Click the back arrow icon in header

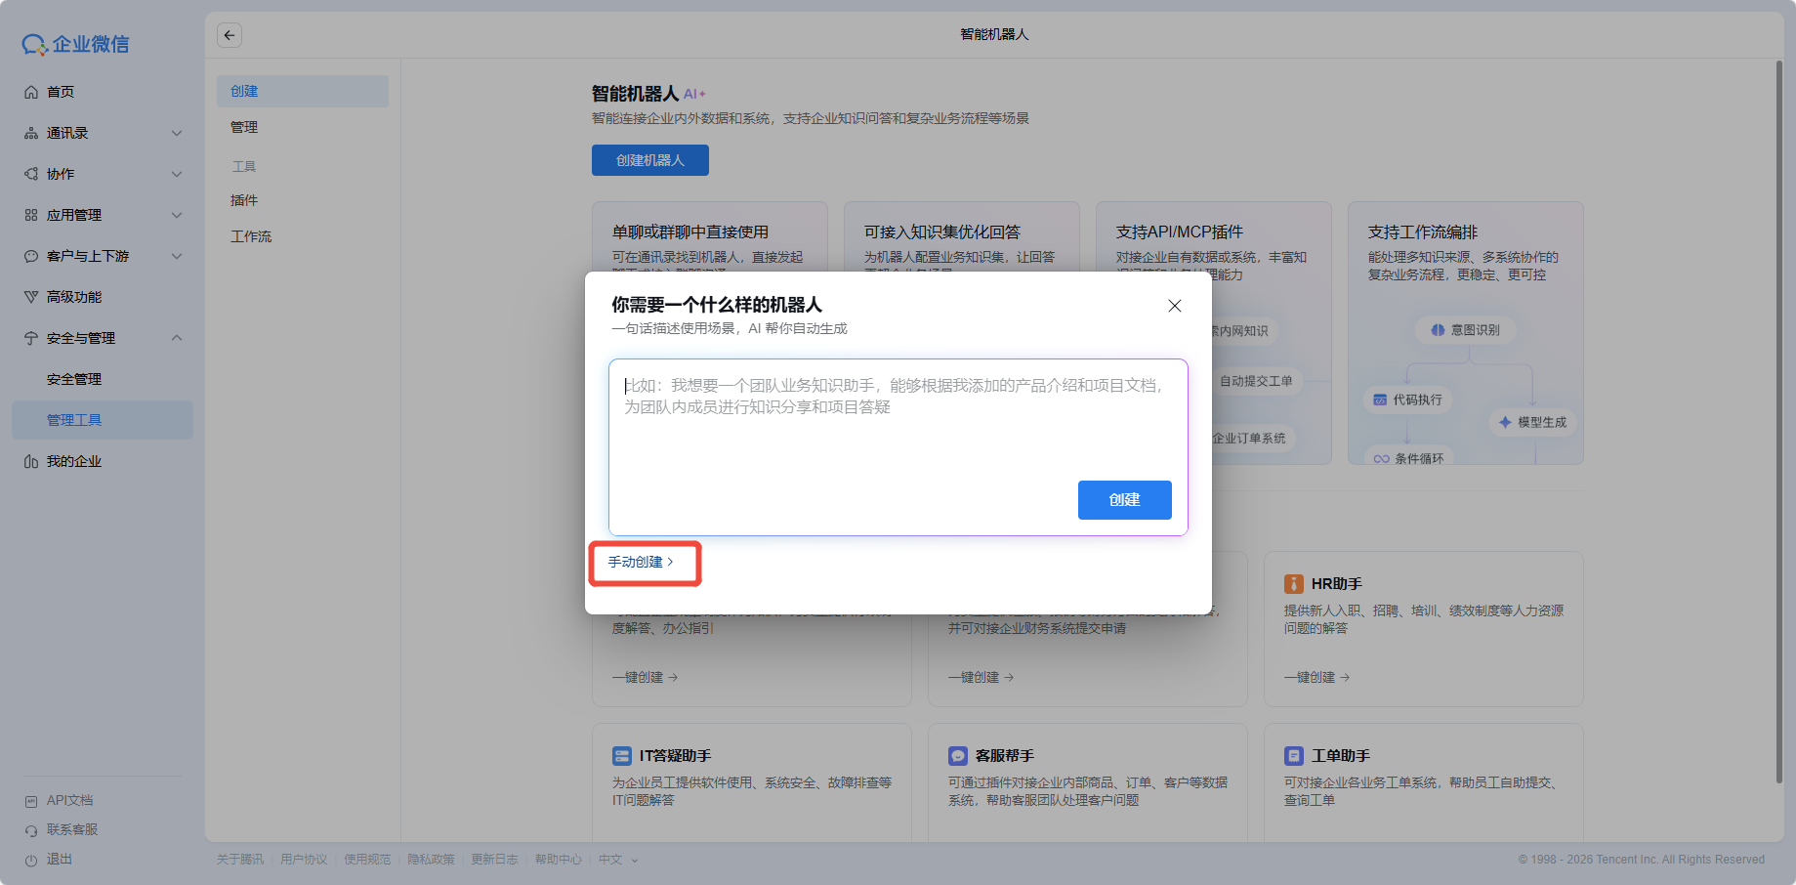coord(230,35)
